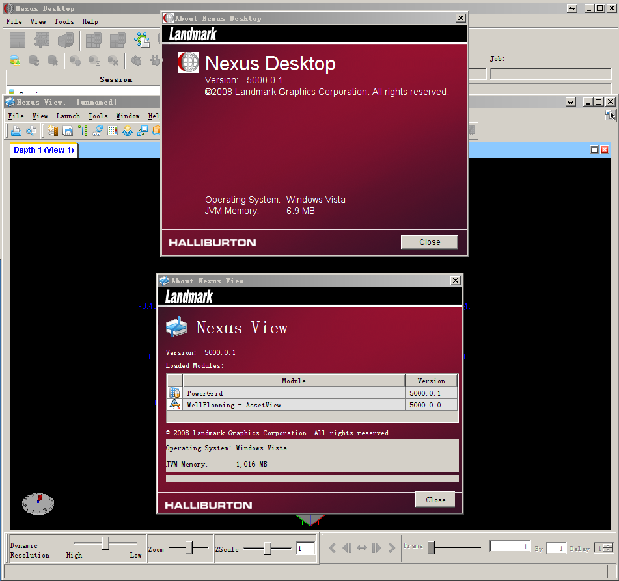
Task: Click the Delay spinner arrows
Action: [x=609, y=548]
